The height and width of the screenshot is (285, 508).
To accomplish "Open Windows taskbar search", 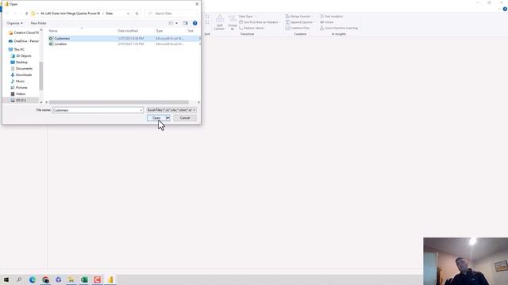I will [19, 279].
